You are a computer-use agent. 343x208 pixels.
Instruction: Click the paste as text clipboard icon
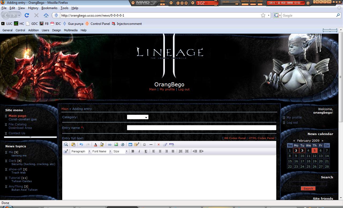pyautogui.click(x=73, y=144)
